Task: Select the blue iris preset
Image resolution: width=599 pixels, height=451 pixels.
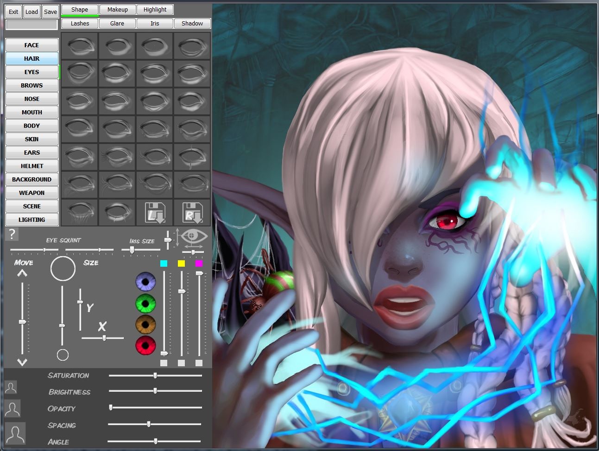Action: pyautogui.click(x=145, y=281)
